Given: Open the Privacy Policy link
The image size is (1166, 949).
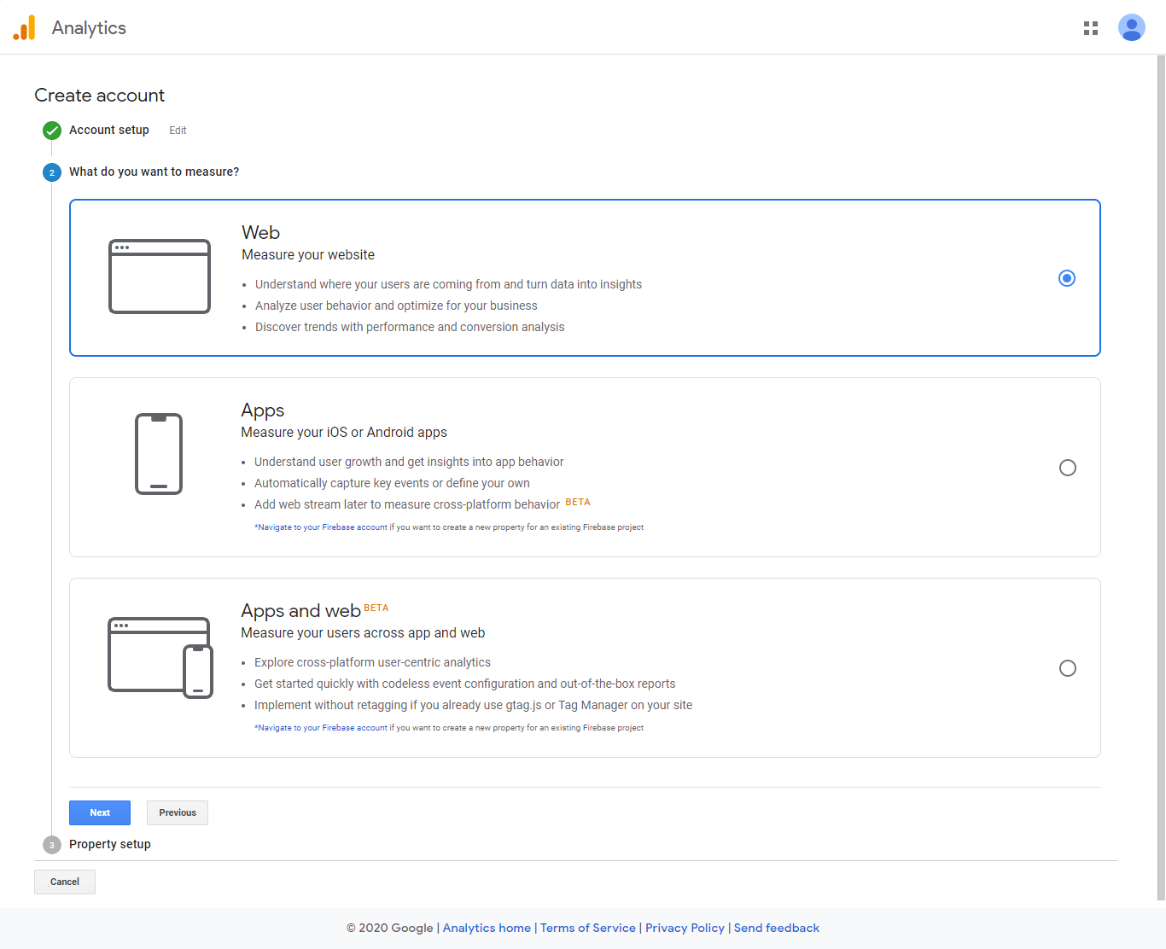Looking at the screenshot, I should 685,928.
